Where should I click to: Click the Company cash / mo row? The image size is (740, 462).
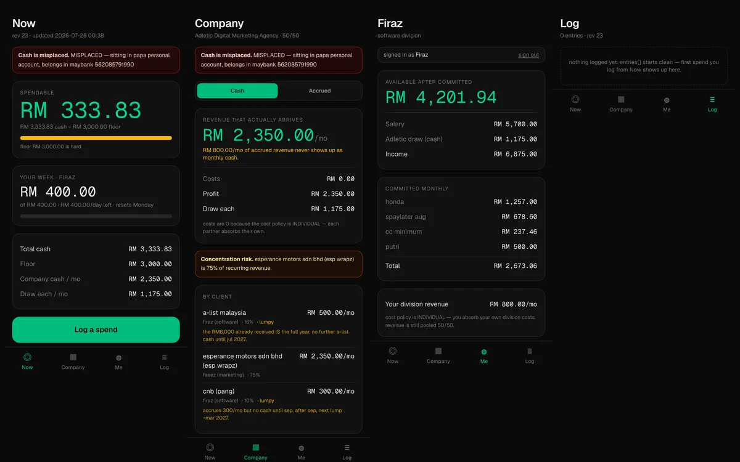coord(96,279)
